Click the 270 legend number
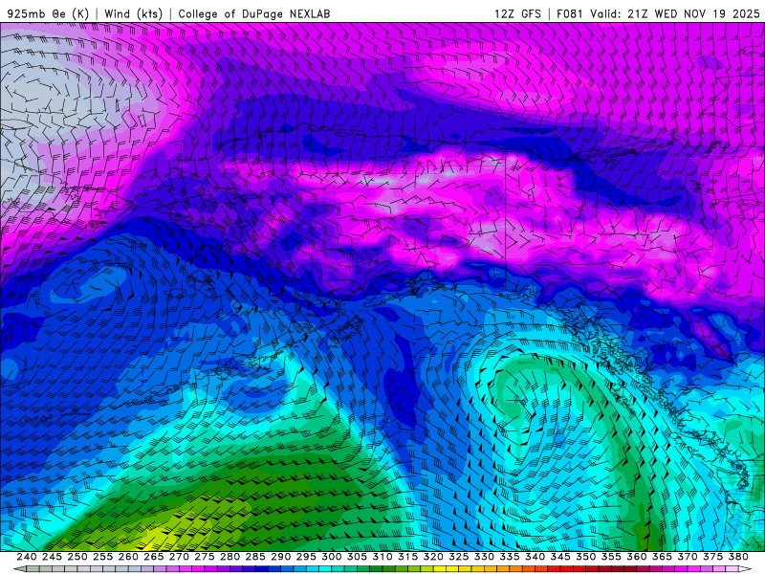Image resolution: width=765 pixels, height=574 pixels. click(179, 557)
